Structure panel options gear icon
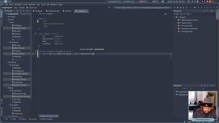This screenshot has width=219, height=123. click(x=211, y=11)
